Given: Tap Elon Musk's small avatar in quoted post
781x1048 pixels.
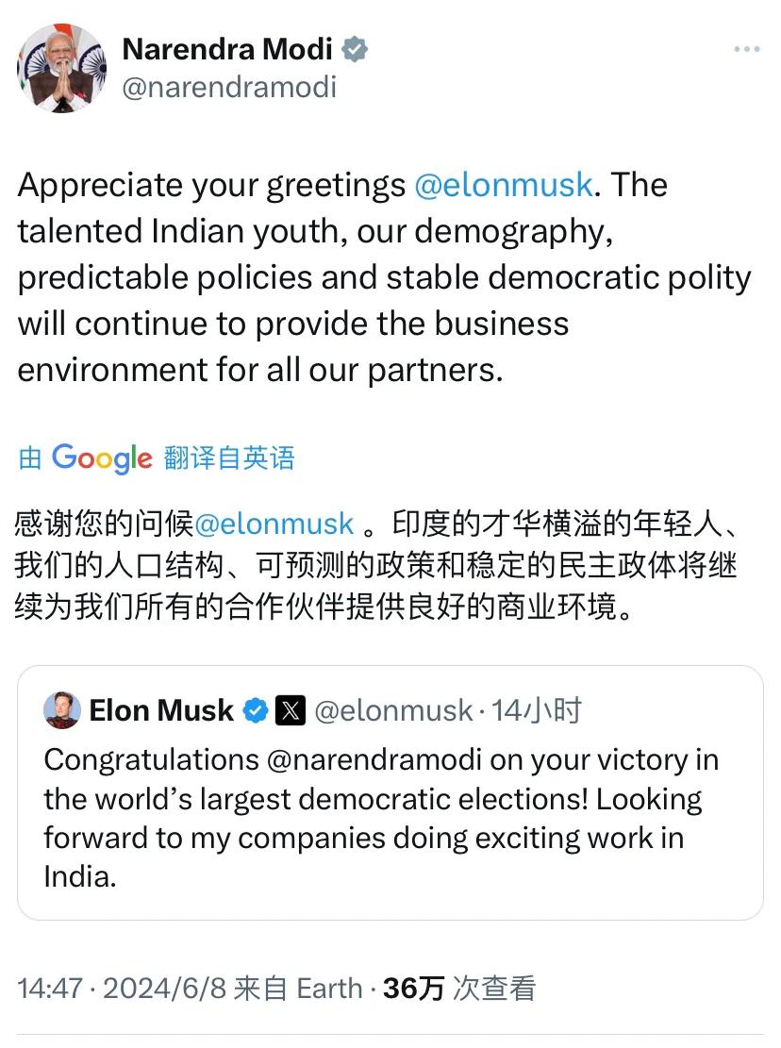Looking at the screenshot, I should click(x=62, y=710).
